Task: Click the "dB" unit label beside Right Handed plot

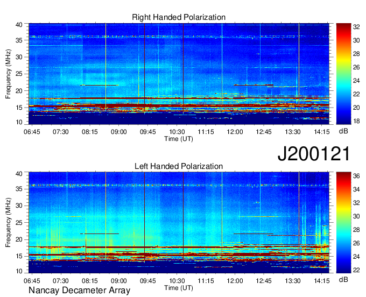Action: [x=343, y=131]
